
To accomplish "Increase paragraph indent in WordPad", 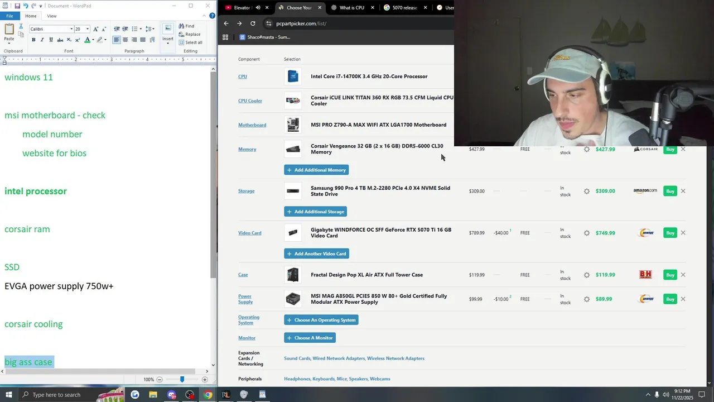I will click(x=126, y=29).
